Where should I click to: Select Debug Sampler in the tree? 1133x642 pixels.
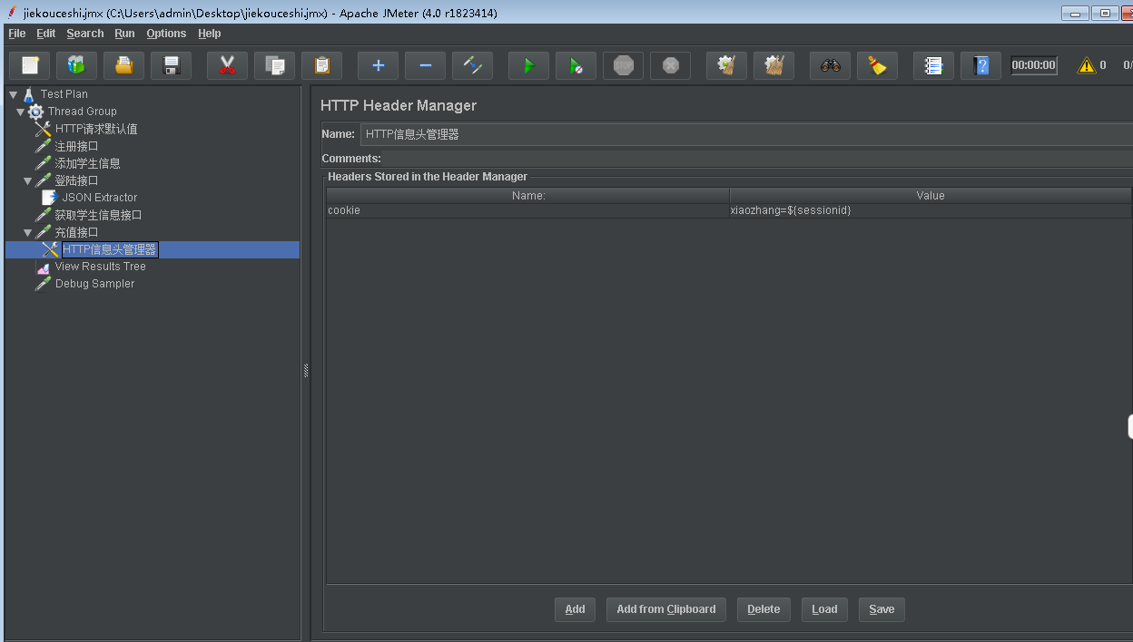(94, 284)
